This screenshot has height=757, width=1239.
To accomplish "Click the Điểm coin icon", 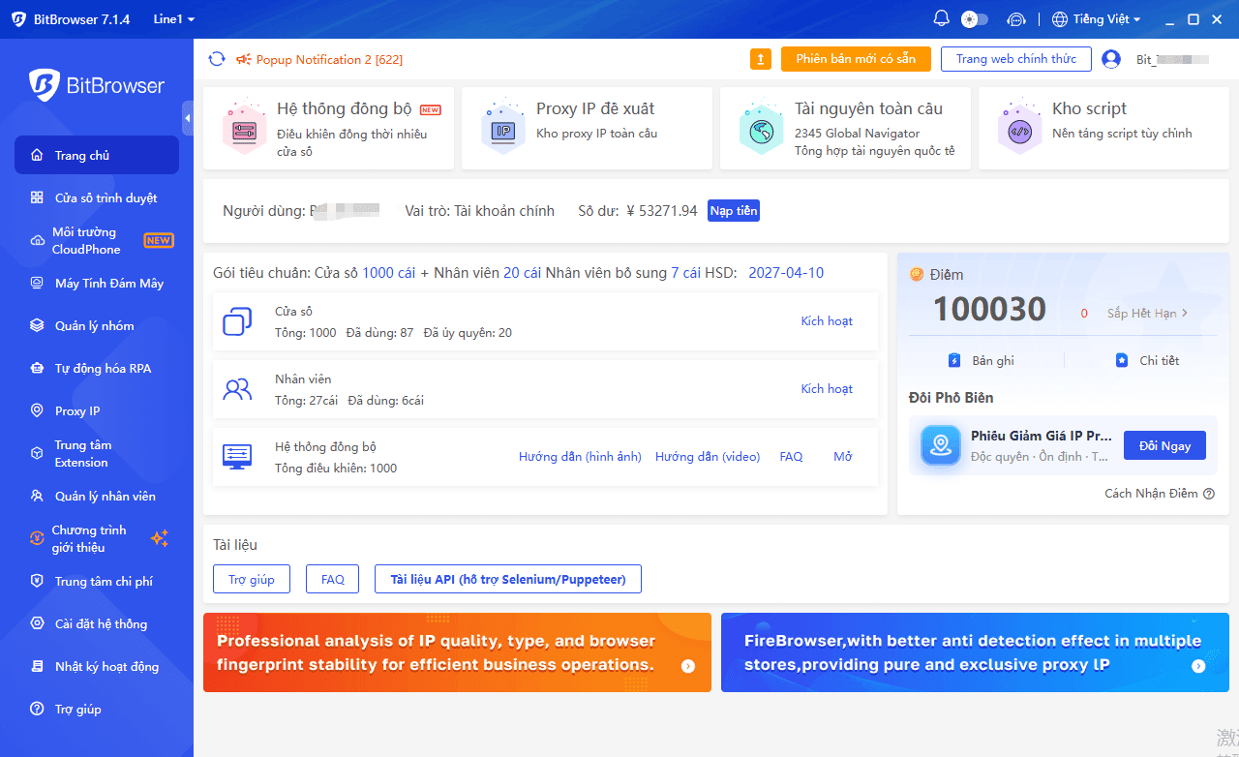I will (x=917, y=275).
